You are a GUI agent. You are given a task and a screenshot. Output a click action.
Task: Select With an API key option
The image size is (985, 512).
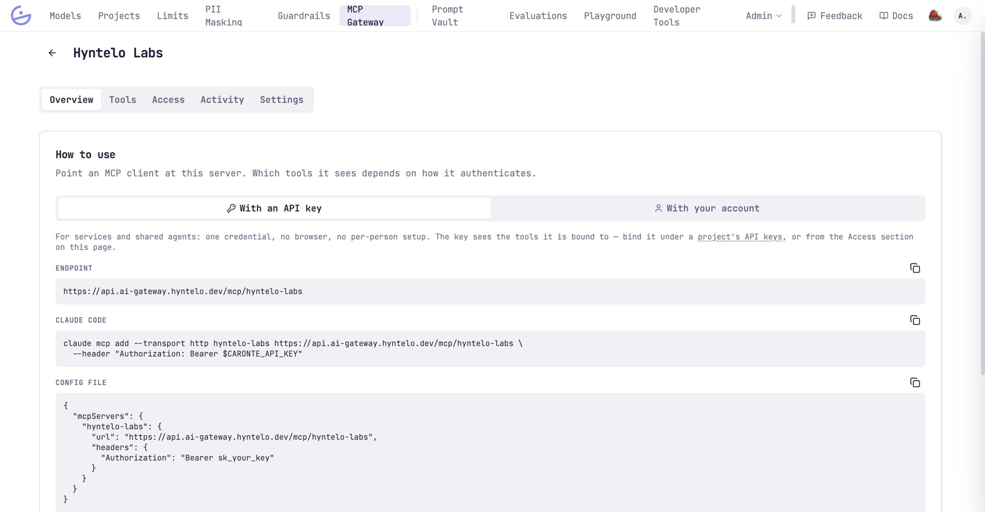(x=274, y=208)
